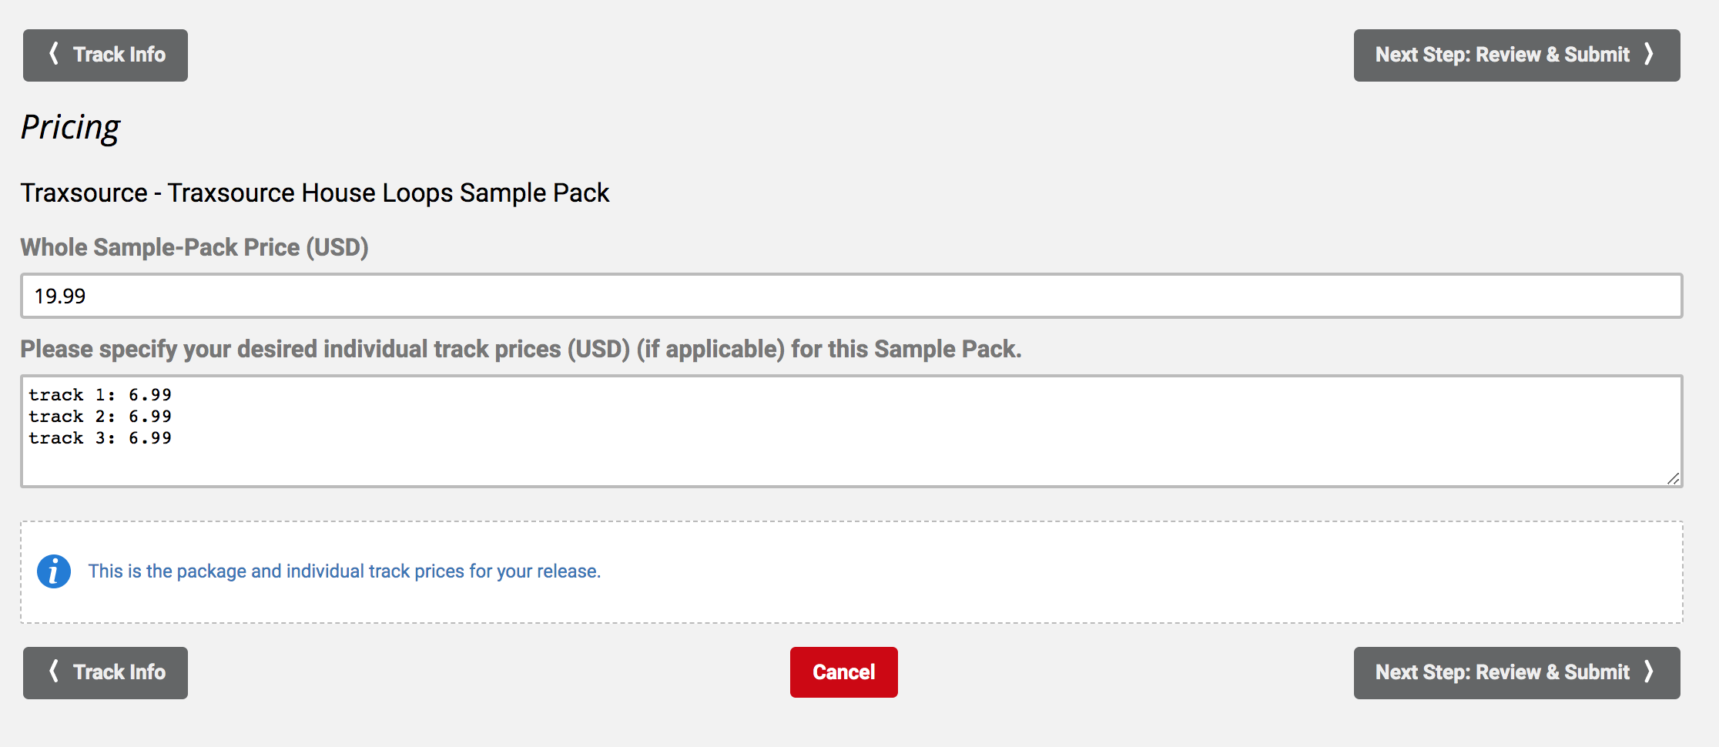1719x747 pixels.
Task: Click the blue info icon
Action: click(x=54, y=571)
